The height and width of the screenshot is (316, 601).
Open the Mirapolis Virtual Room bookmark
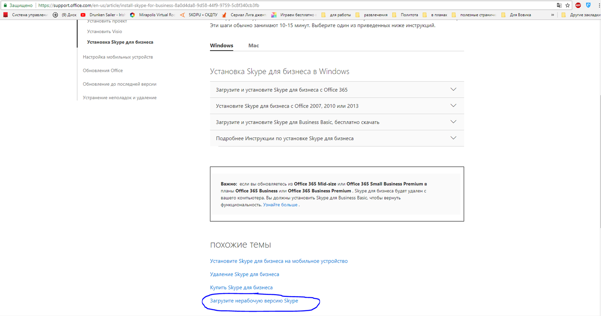153,15
